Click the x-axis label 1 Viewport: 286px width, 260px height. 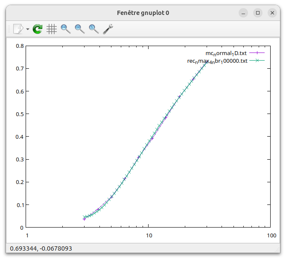(27, 236)
